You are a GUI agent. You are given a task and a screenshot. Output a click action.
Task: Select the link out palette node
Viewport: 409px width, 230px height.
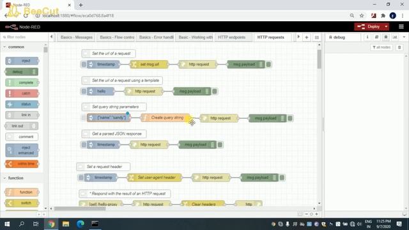pos(22,126)
